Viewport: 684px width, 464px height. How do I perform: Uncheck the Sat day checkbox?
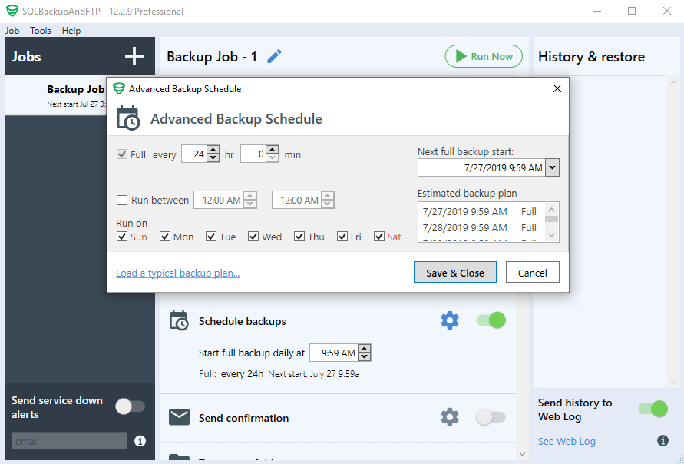click(x=378, y=237)
